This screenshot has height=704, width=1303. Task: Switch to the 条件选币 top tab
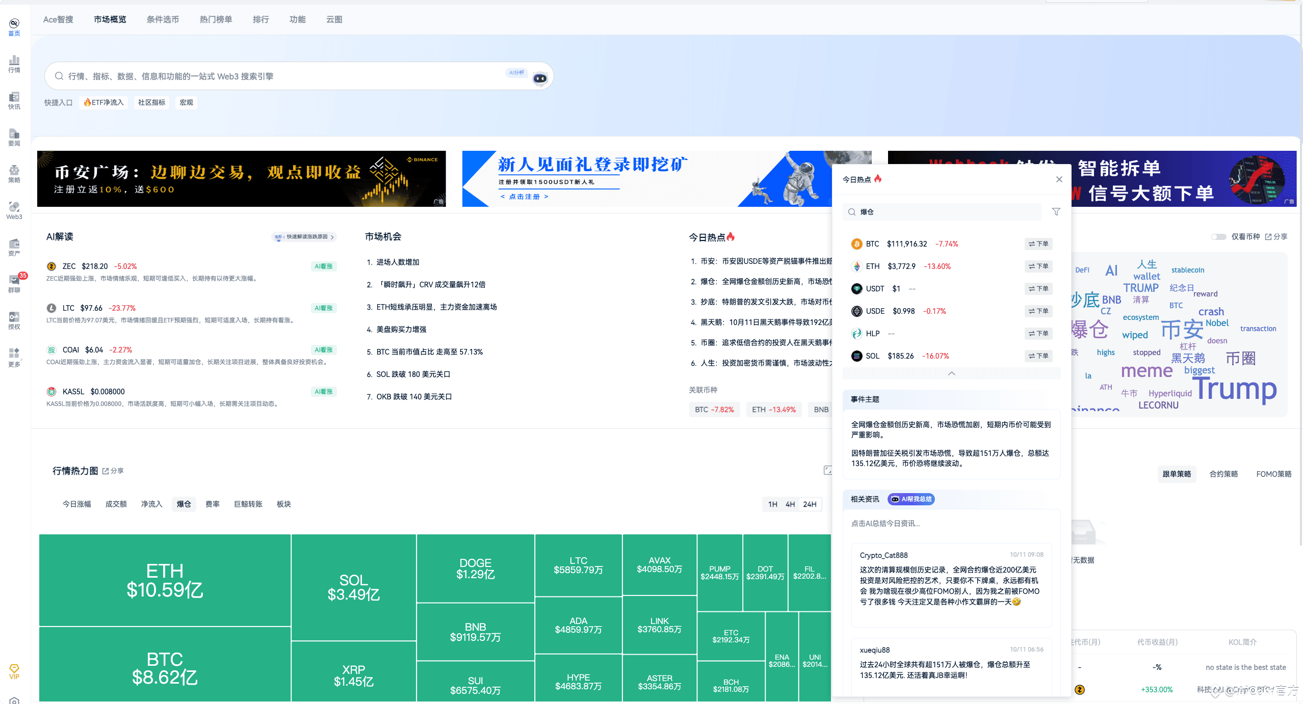click(x=163, y=19)
